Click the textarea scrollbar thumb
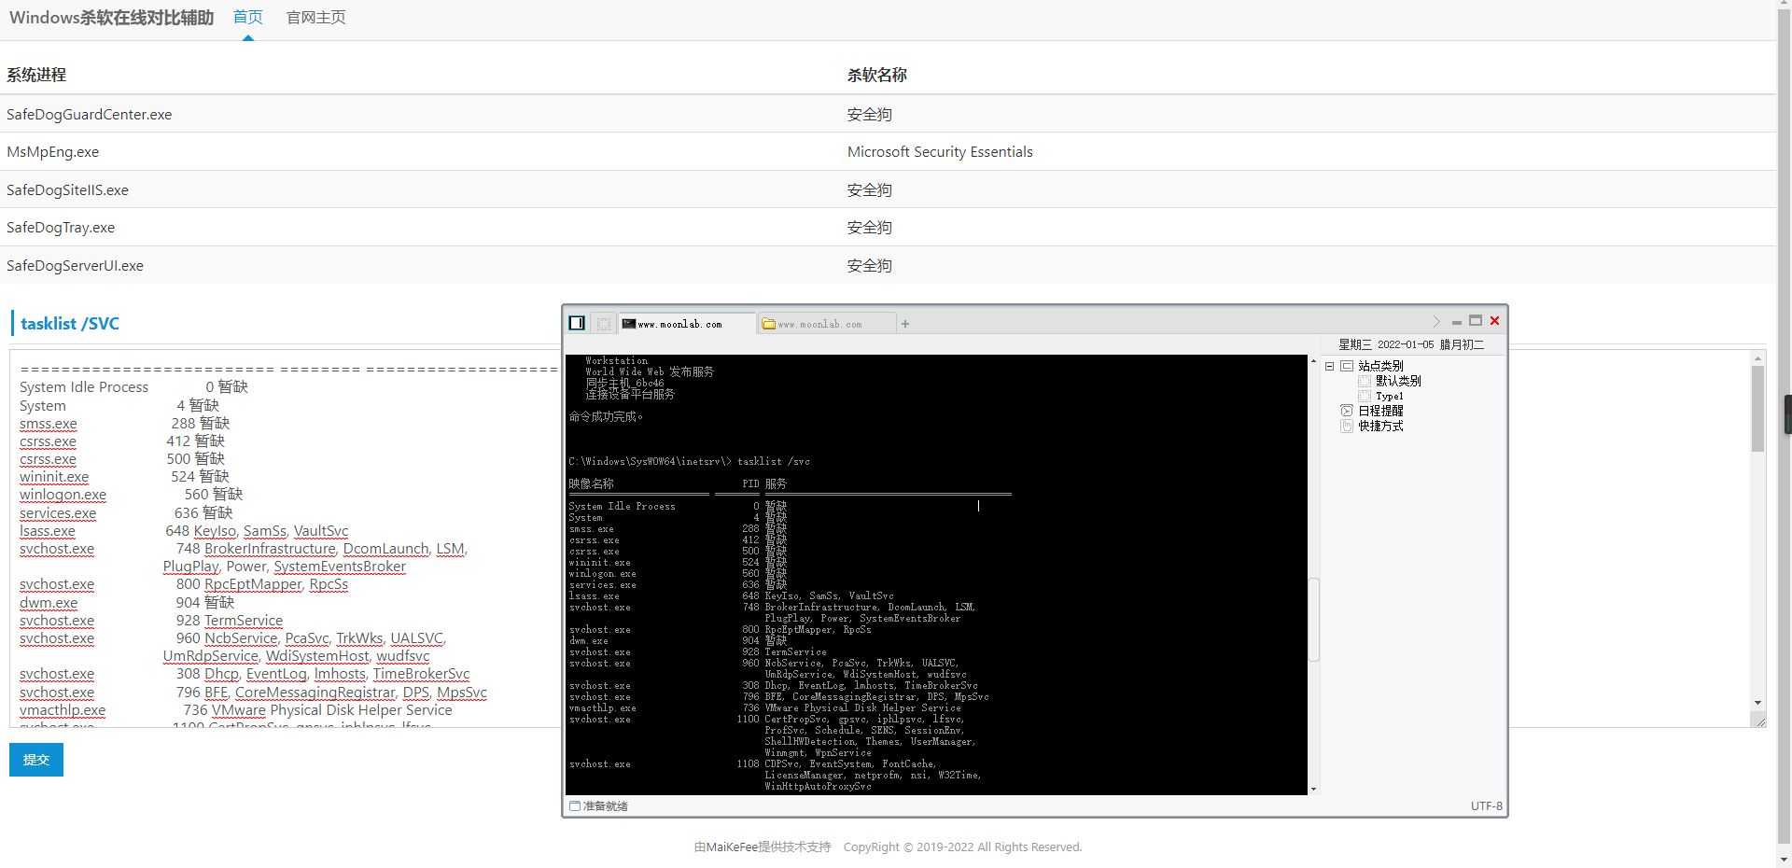The width and height of the screenshot is (1792, 868). point(1757,409)
